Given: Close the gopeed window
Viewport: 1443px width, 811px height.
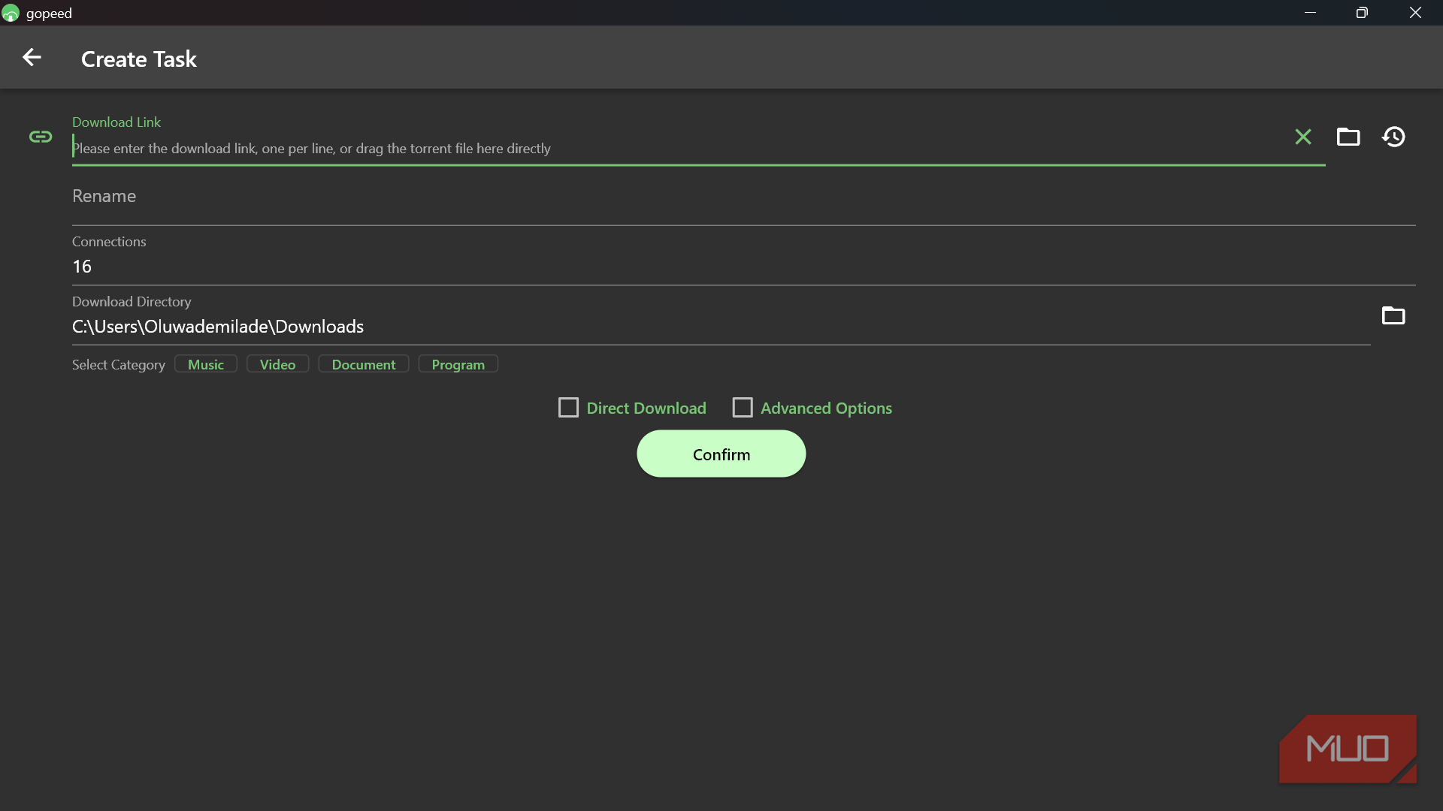Looking at the screenshot, I should point(1415,13).
